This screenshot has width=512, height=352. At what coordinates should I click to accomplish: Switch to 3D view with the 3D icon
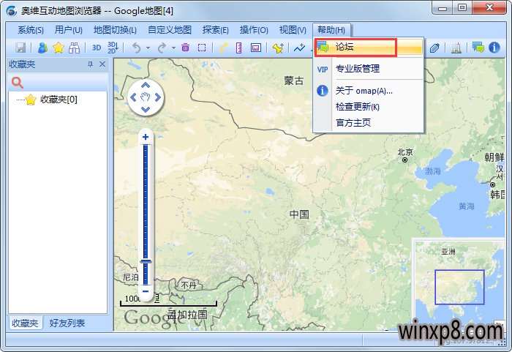pyautogui.click(x=97, y=48)
